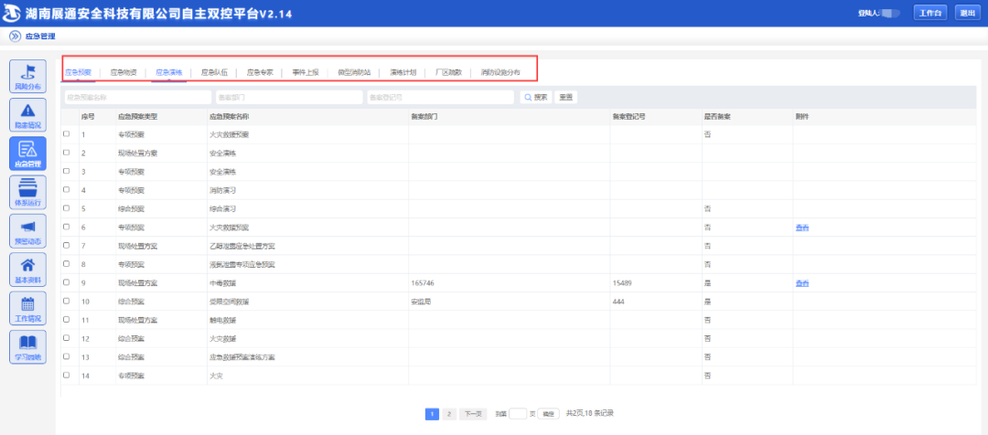Image resolution: width=988 pixels, height=435 pixels.
Task: Select the checkbox for row 8 液氨泄露专项应急预案
Action: 67,264
